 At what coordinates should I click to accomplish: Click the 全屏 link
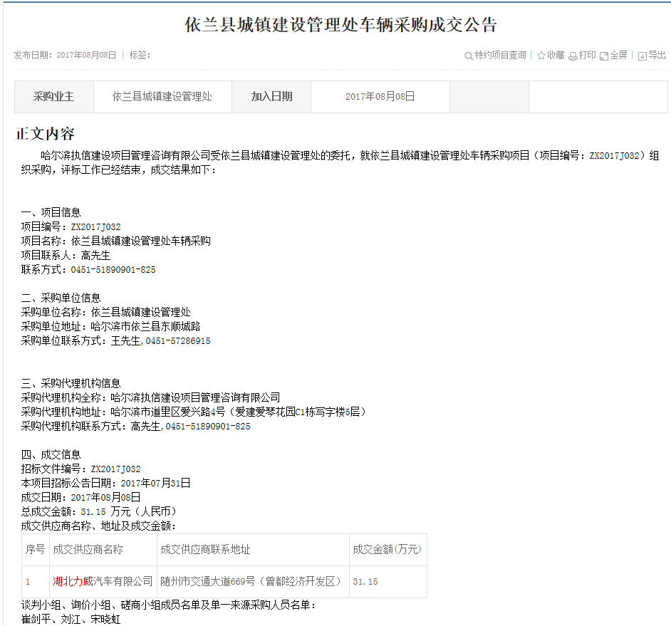(618, 56)
